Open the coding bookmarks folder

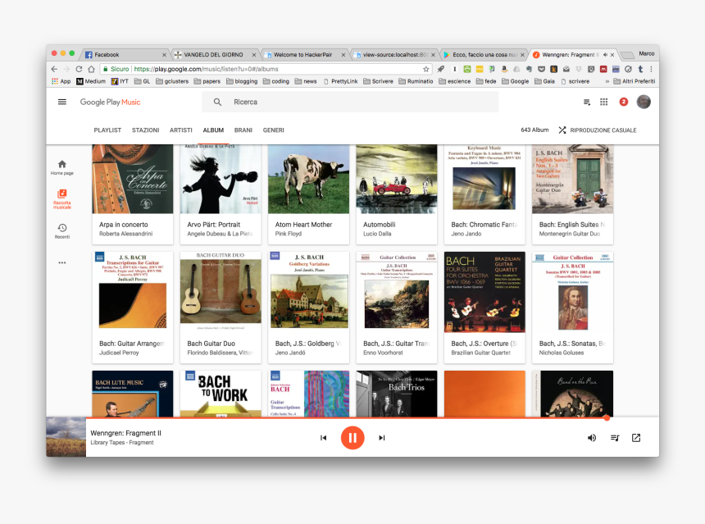[275, 81]
